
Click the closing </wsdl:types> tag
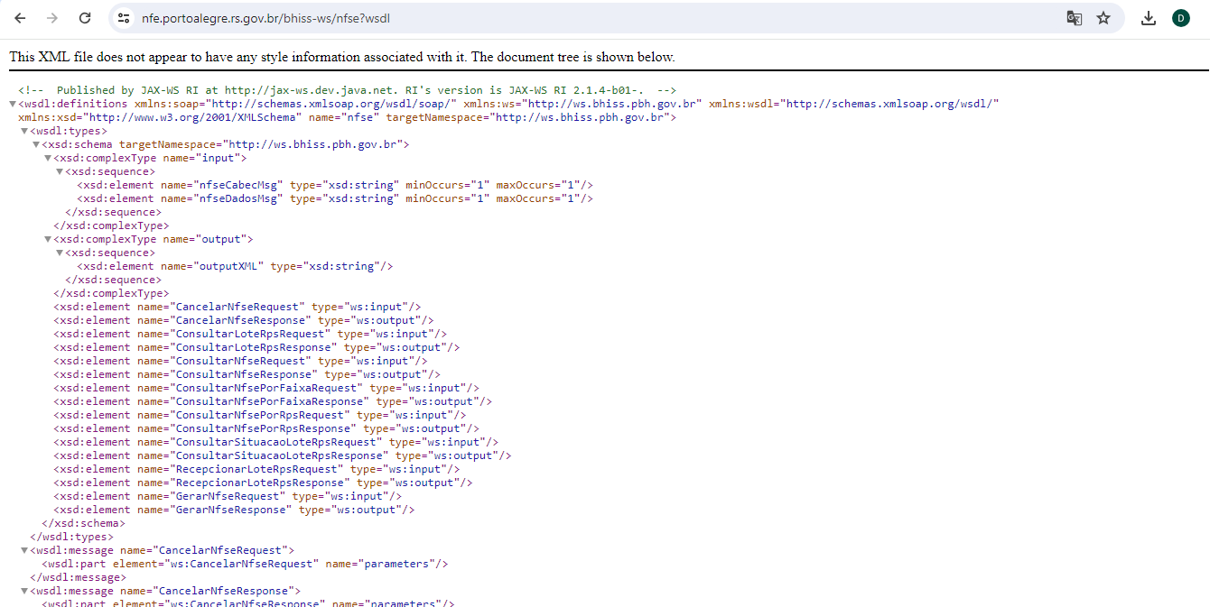72,537
